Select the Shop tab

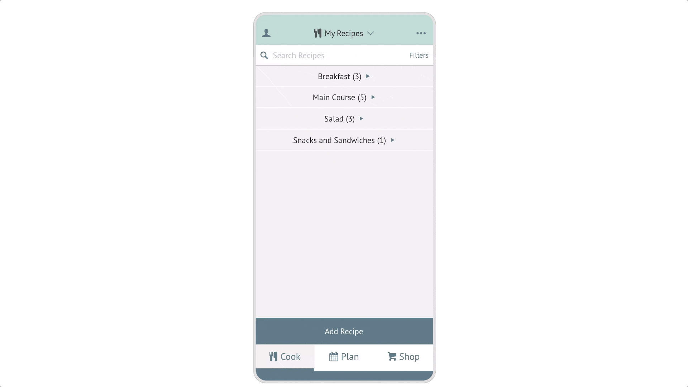(403, 356)
